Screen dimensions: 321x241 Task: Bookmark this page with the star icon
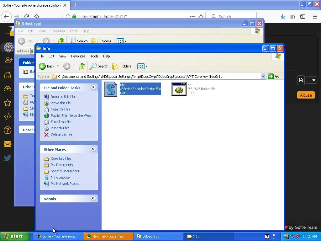click(201, 17)
